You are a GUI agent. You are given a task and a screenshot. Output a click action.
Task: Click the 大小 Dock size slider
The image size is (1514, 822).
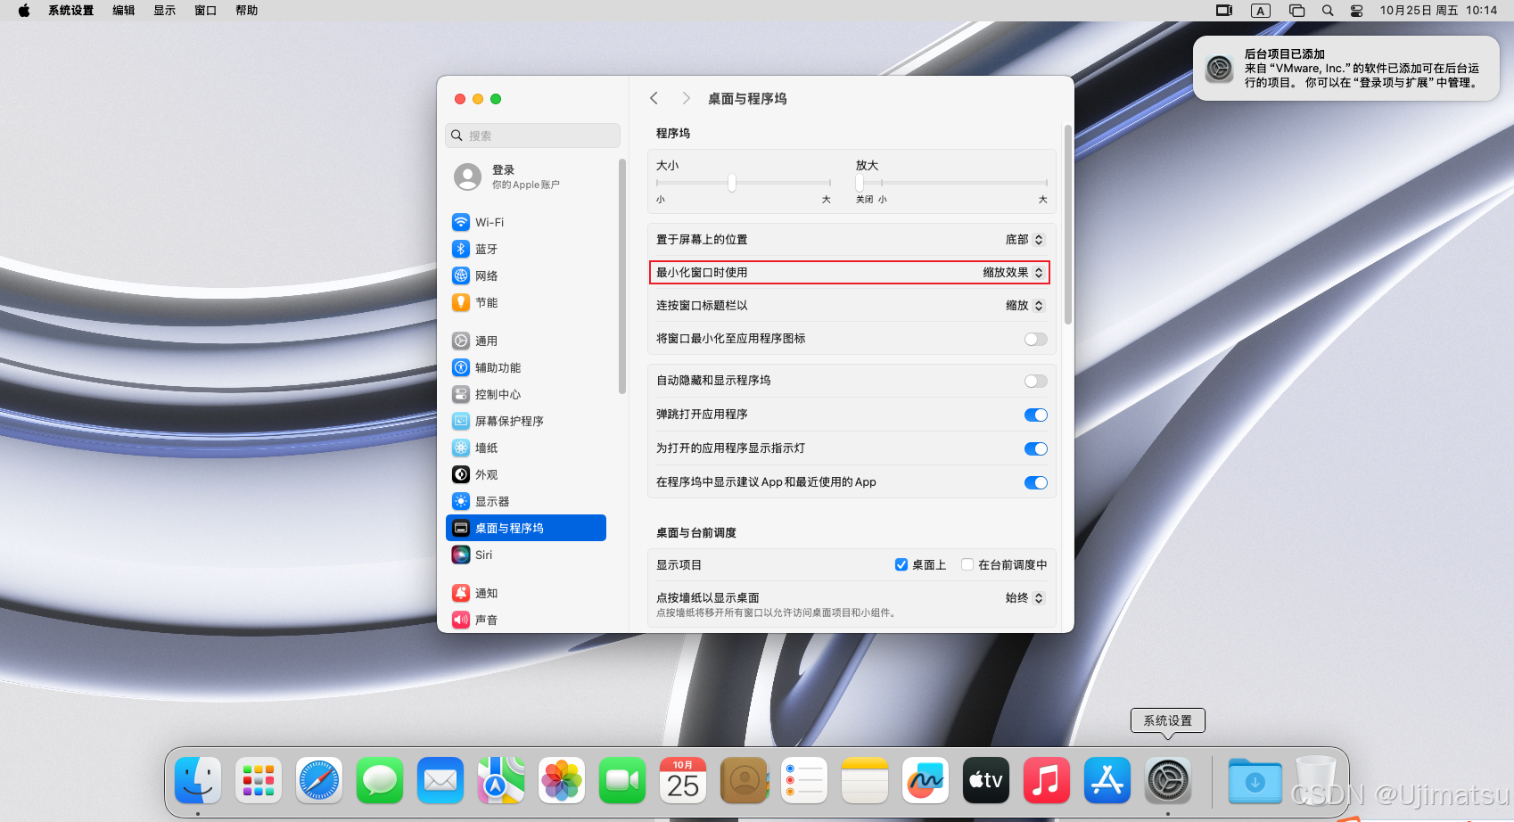click(x=744, y=183)
